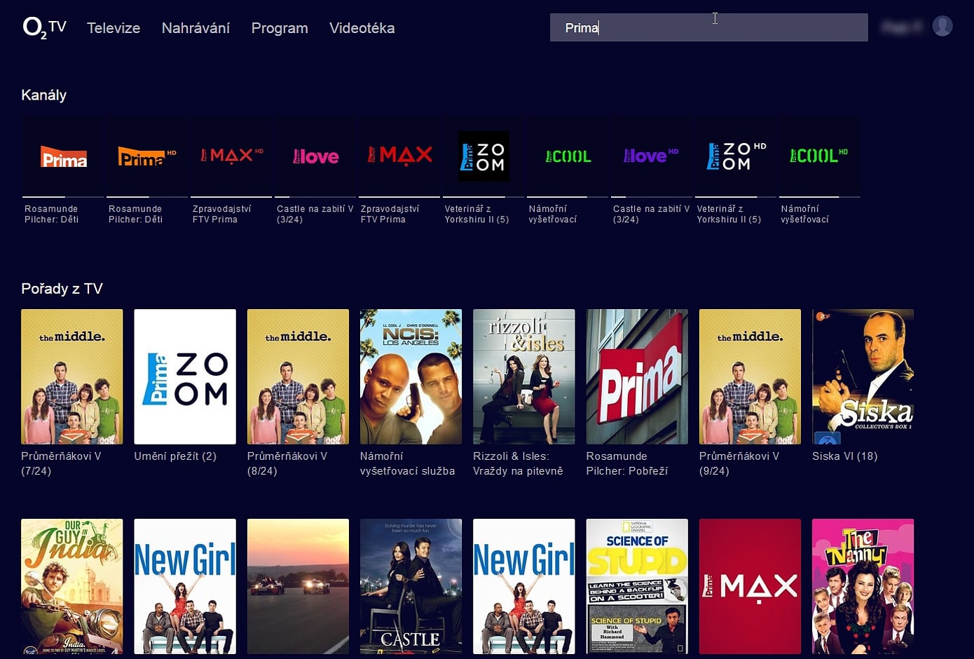Image resolution: width=974 pixels, height=659 pixels.
Task: Select the non-HD Prima ZOOM channel logo
Action: point(483,156)
